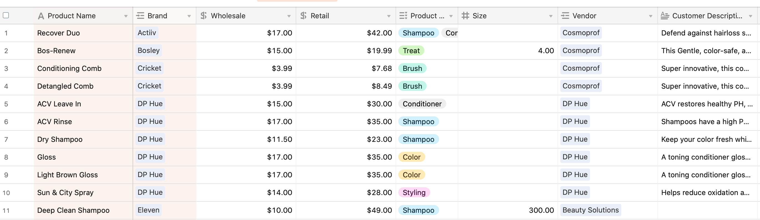
Task: Click the Vendor field-type icon
Action: [565, 16]
